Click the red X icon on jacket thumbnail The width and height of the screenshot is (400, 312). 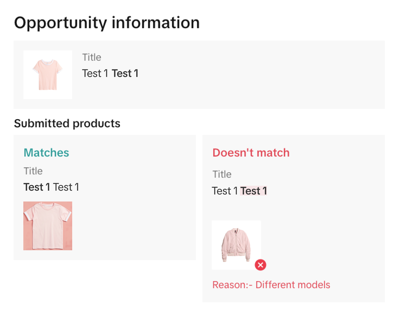(x=261, y=265)
